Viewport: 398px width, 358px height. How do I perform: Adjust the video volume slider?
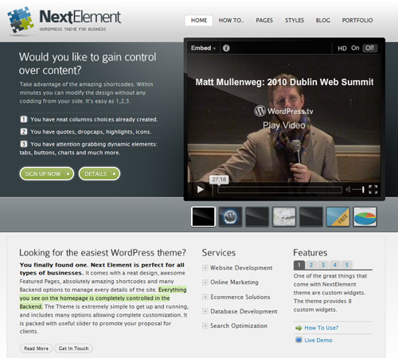pyautogui.click(x=358, y=189)
